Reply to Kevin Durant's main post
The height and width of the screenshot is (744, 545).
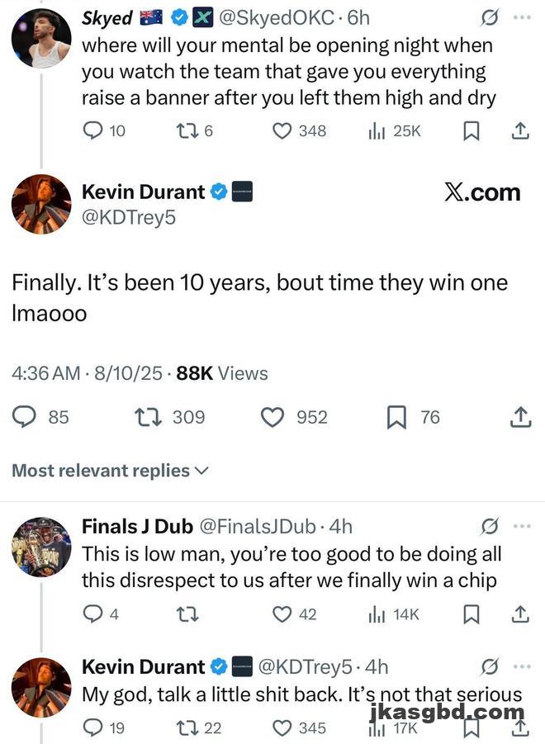[x=25, y=418]
